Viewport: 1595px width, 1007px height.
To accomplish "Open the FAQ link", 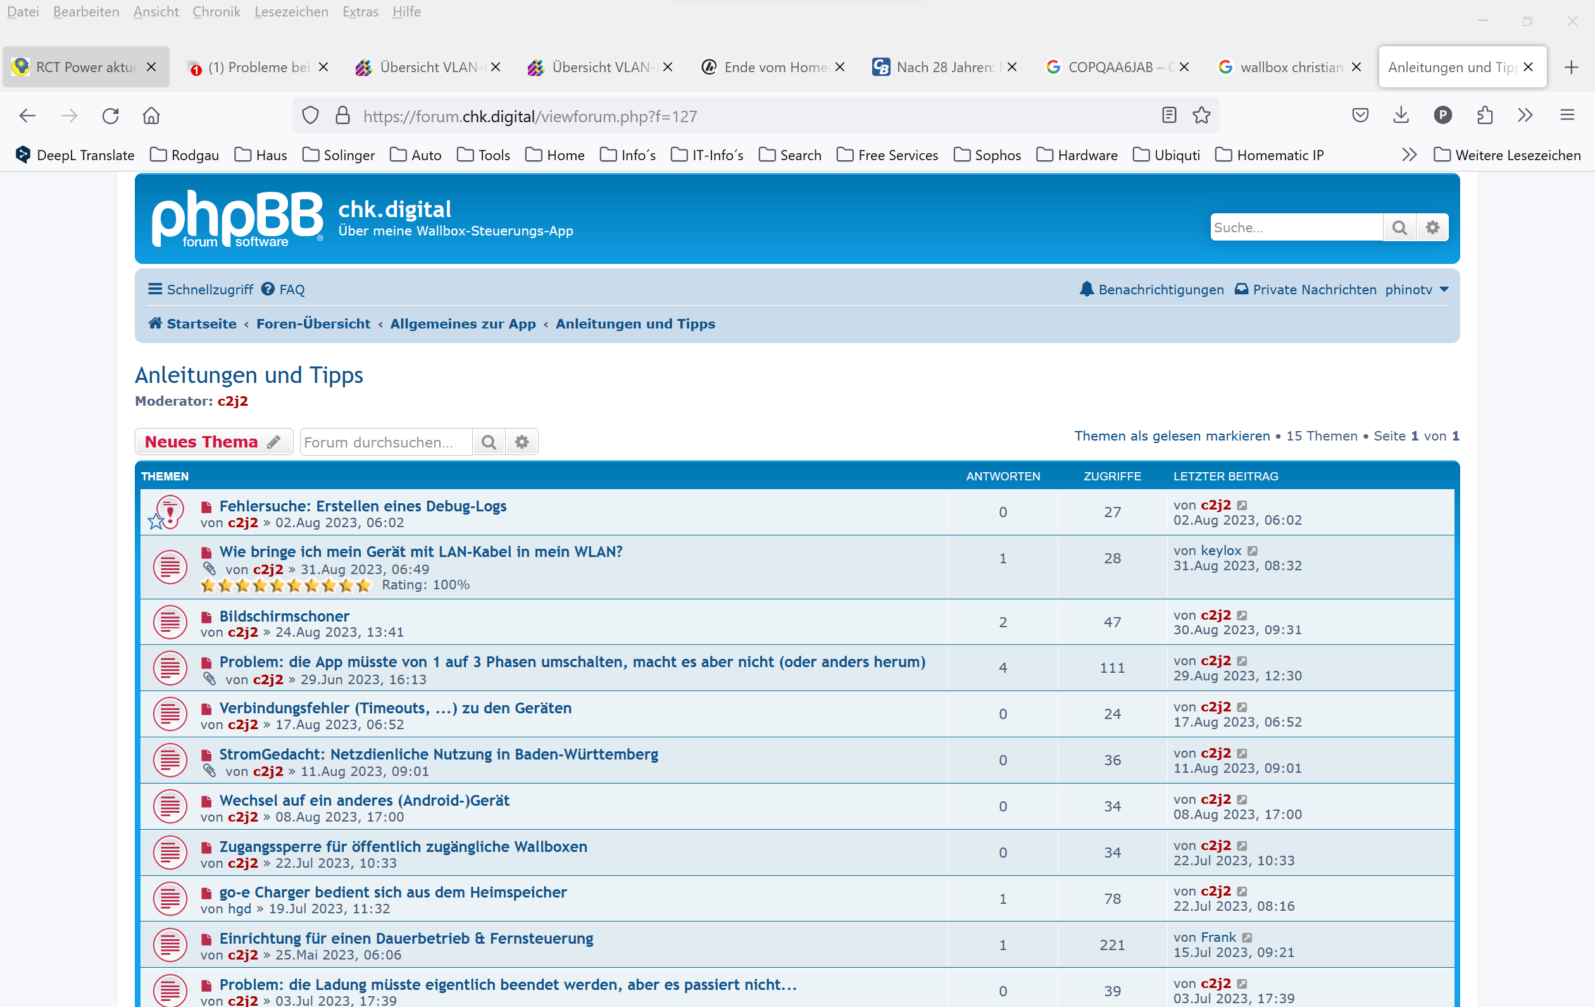I will 284,289.
